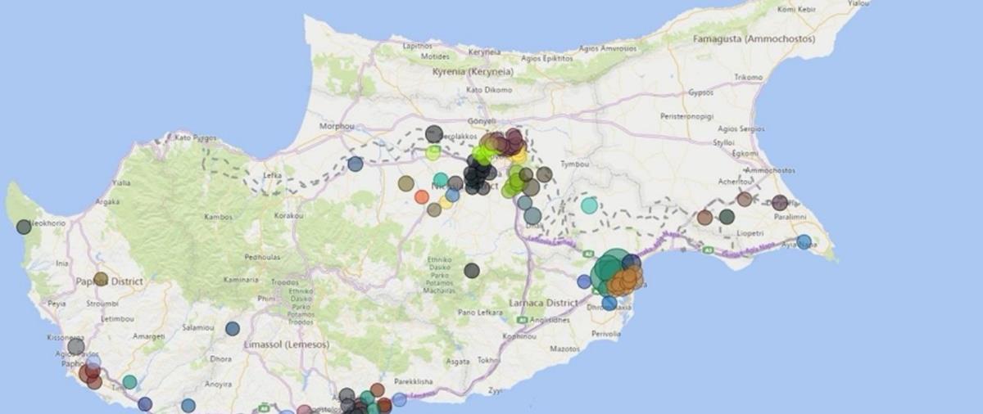Viewport: 983px width, 414px height.
Task: Select the gray marker at Kissonerga
Action: tap(76, 346)
